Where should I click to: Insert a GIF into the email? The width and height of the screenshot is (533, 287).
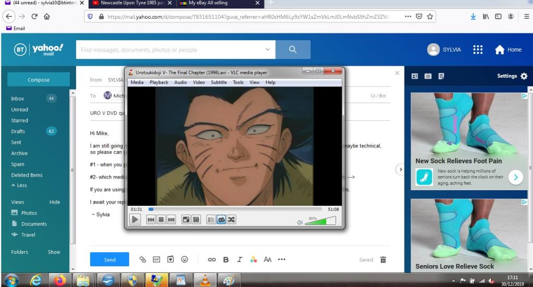click(x=156, y=259)
